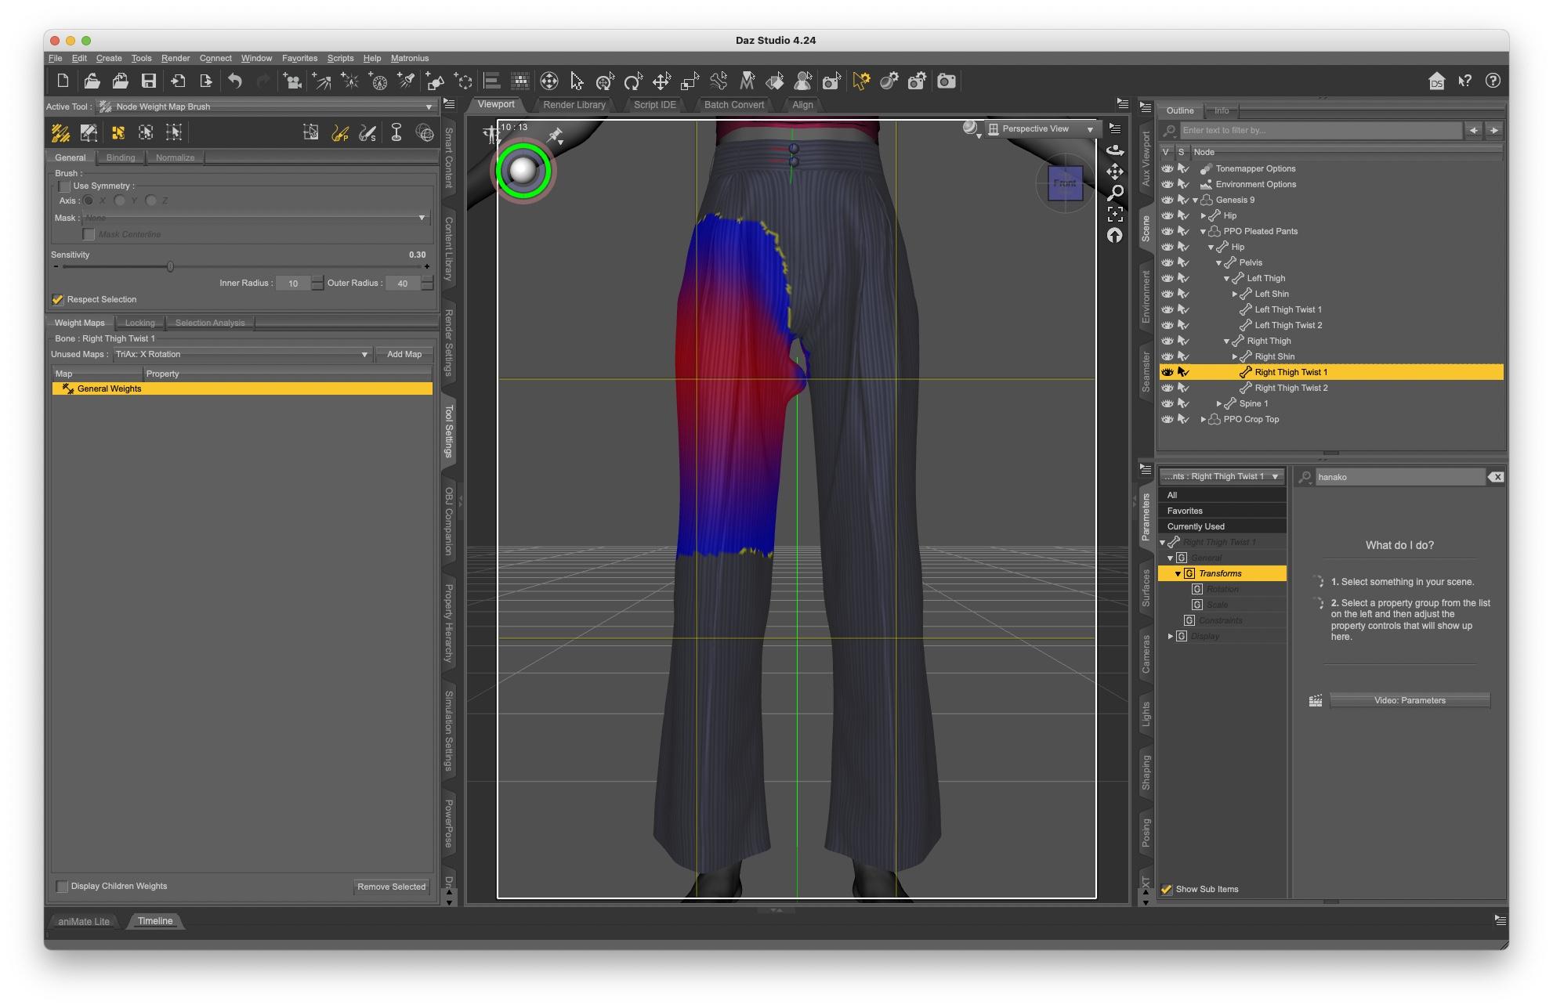Switch to the Render Library tab
The width and height of the screenshot is (1553, 1008).
click(574, 105)
